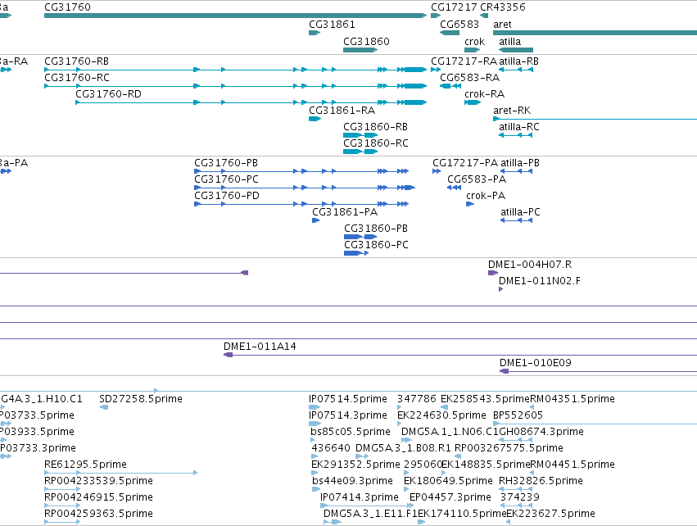Screen dimensions: 697x526
Task: Select RP004259363.5prime EST label
Action: [x=98, y=514]
